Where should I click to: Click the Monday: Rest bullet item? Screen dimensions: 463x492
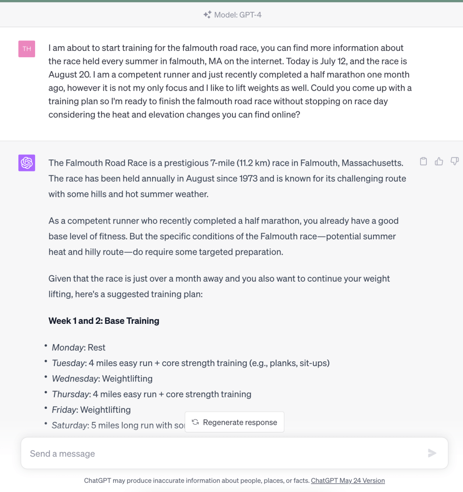point(79,348)
